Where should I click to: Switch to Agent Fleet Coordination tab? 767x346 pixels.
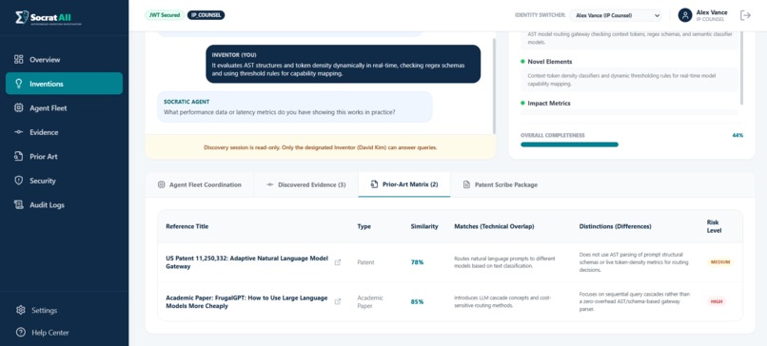coord(200,184)
